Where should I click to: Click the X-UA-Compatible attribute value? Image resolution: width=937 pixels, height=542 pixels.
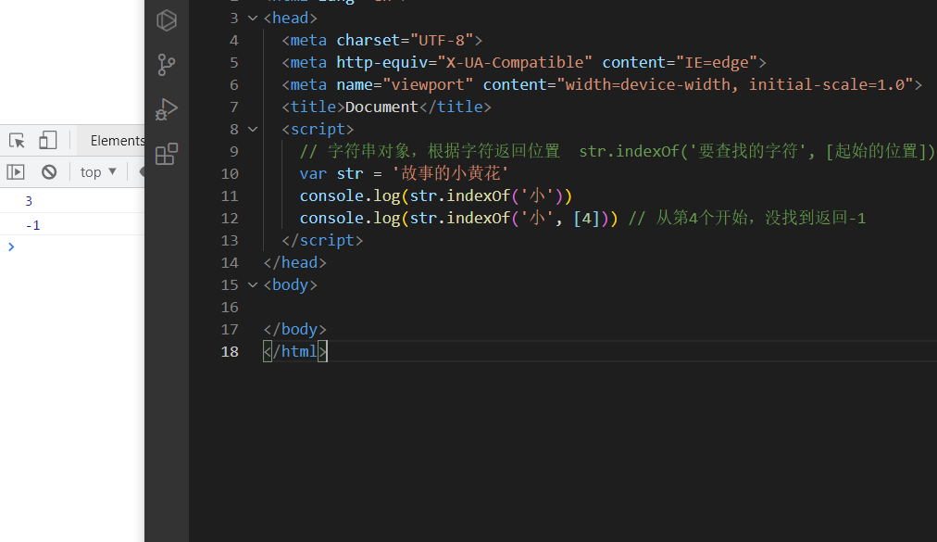point(515,62)
